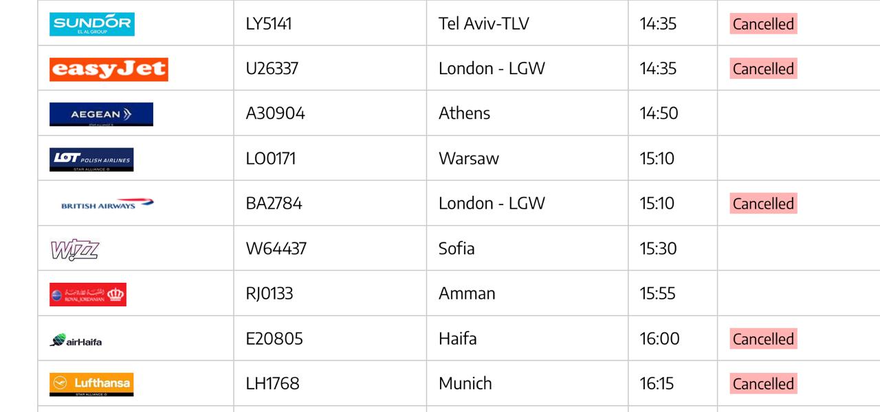Click the Lufthansa logo
The width and height of the screenshot is (880, 412).
pos(91,385)
